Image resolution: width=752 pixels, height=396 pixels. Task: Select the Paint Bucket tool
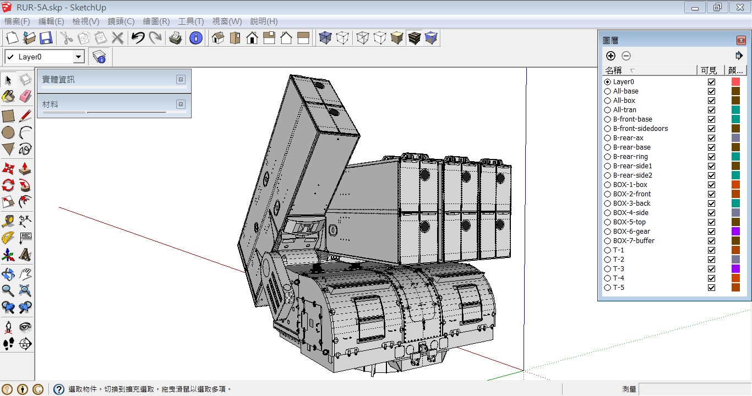point(8,97)
